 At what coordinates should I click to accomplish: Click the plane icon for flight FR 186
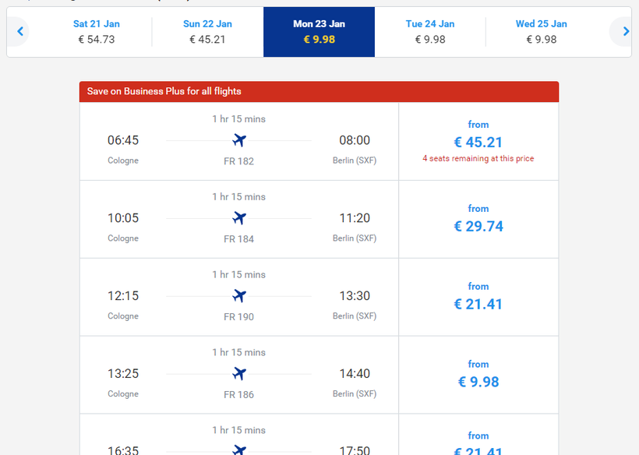(x=239, y=374)
